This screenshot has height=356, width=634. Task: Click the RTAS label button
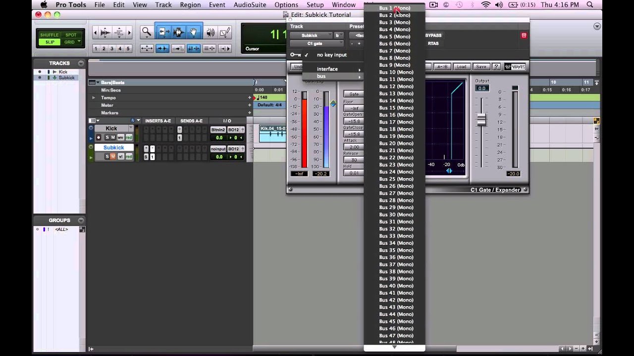433,44
